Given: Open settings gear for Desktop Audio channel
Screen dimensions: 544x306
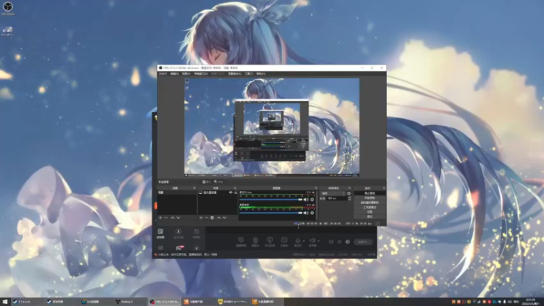Looking at the screenshot, I should point(312,213).
